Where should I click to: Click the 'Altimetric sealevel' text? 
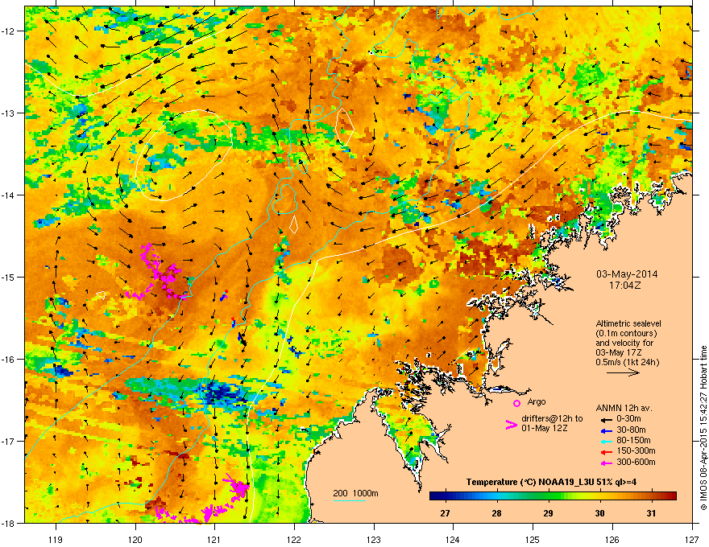pos(628,323)
